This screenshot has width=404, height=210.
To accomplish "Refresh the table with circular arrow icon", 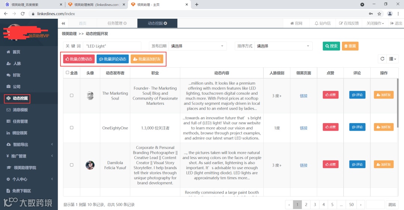I will pos(382,59).
